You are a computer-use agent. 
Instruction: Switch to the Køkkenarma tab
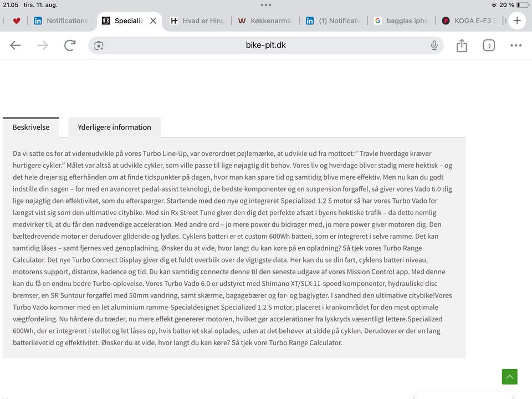click(265, 21)
